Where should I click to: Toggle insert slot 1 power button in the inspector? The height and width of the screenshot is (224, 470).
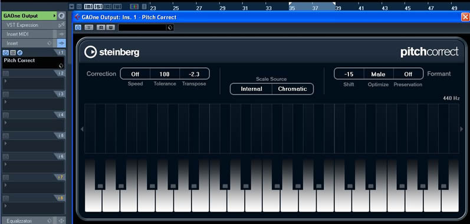5,52
